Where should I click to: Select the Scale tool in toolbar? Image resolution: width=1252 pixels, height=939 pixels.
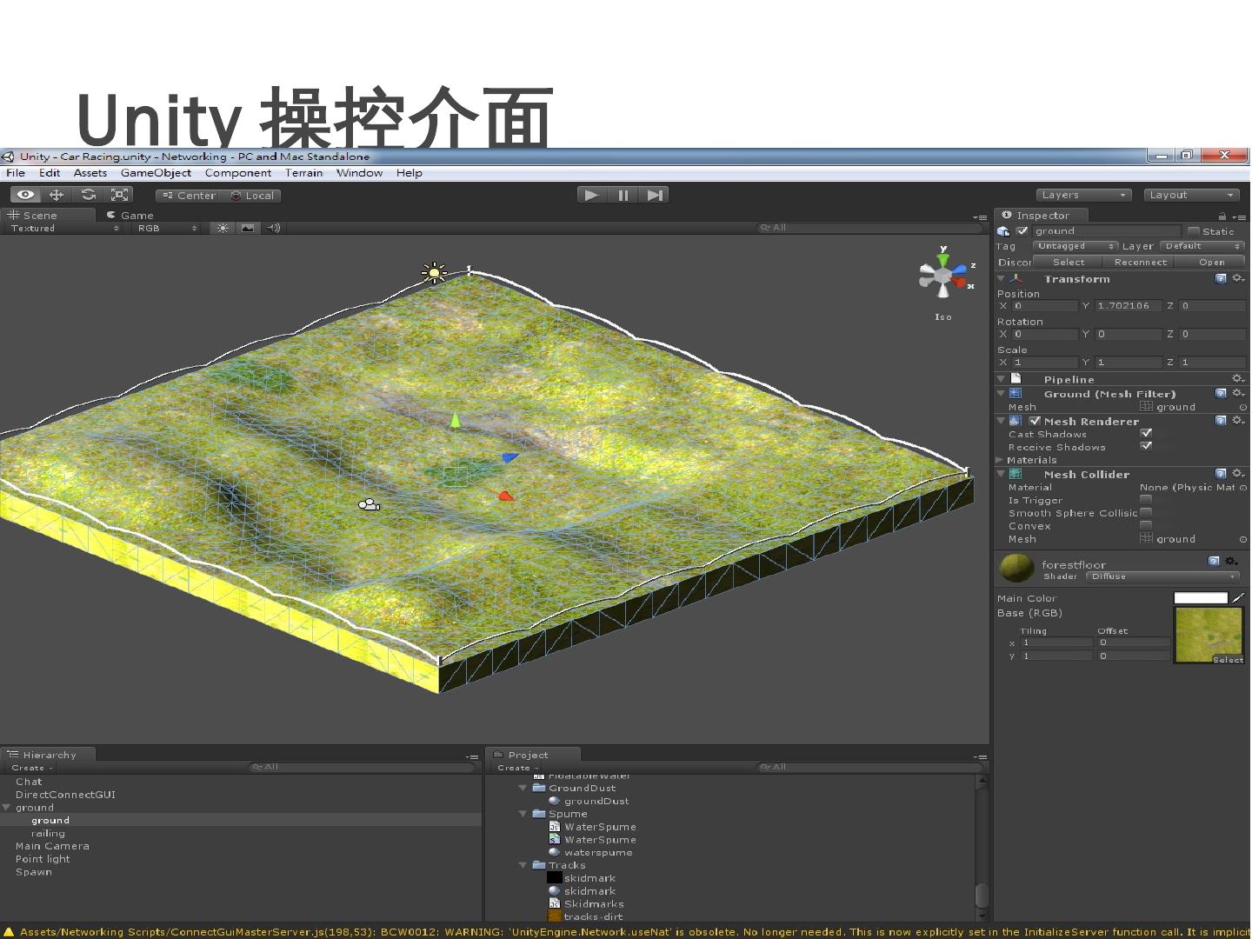tap(120, 195)
